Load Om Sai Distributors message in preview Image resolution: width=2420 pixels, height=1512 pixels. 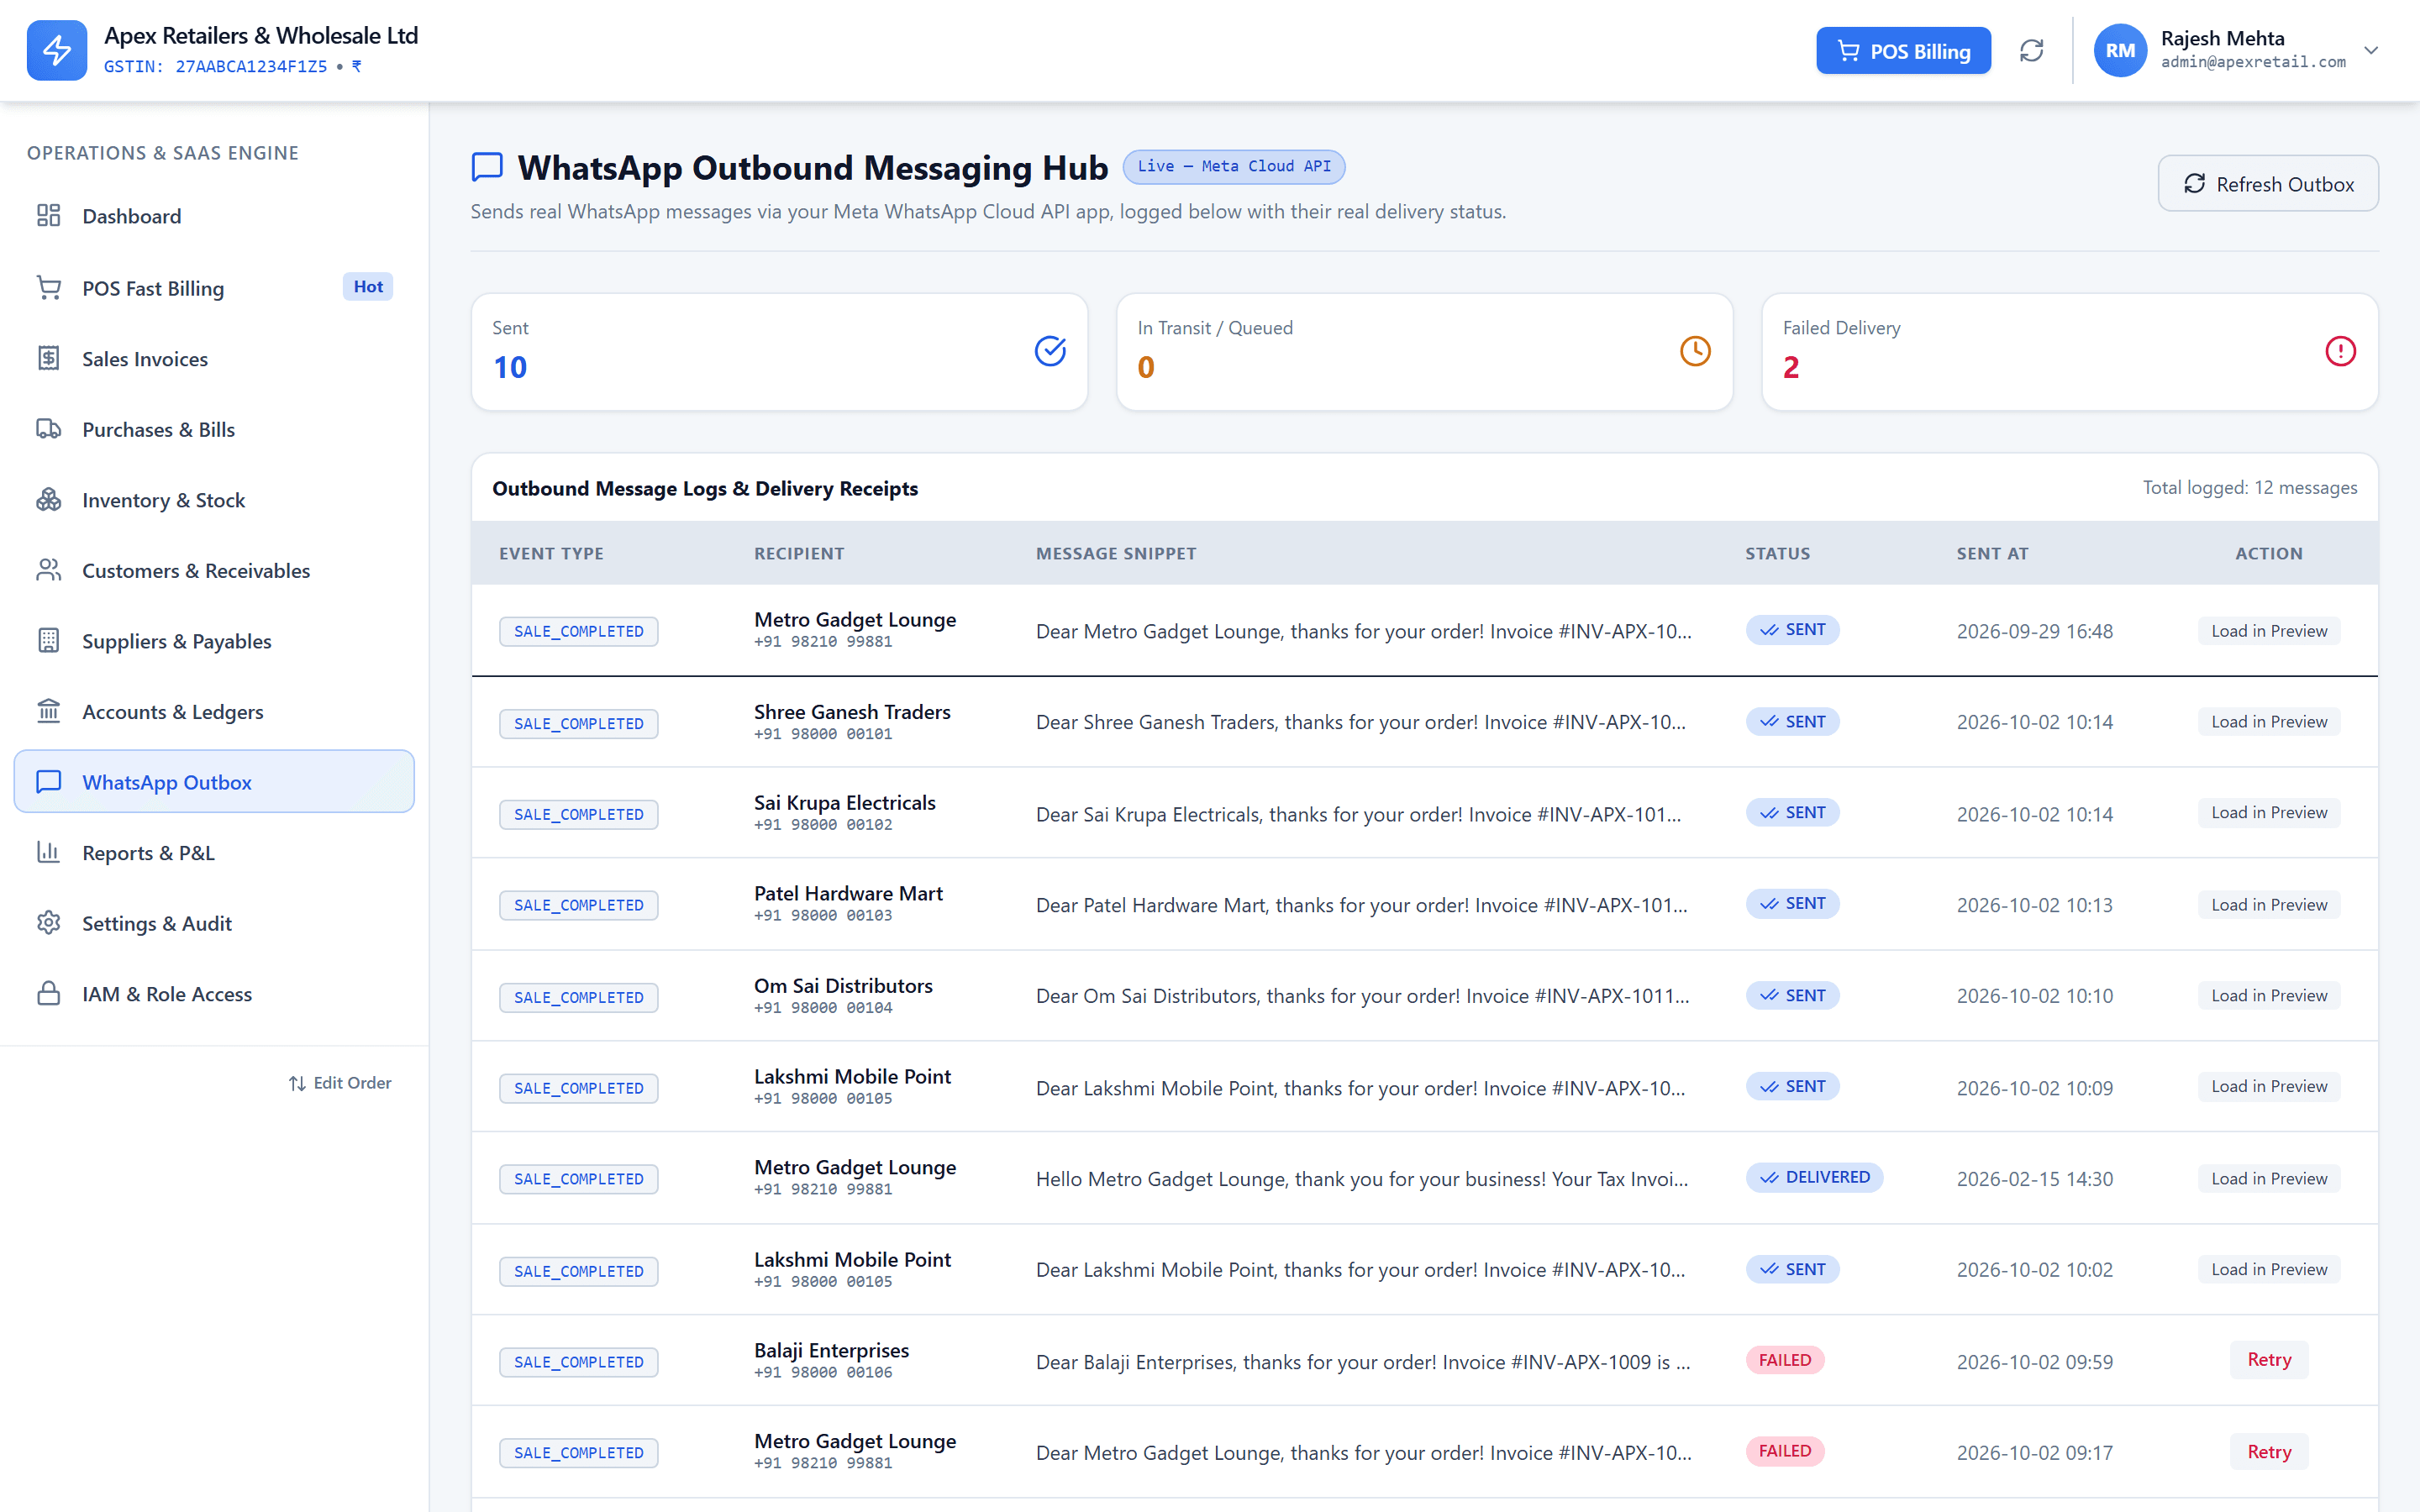(x=2269, y=996)
